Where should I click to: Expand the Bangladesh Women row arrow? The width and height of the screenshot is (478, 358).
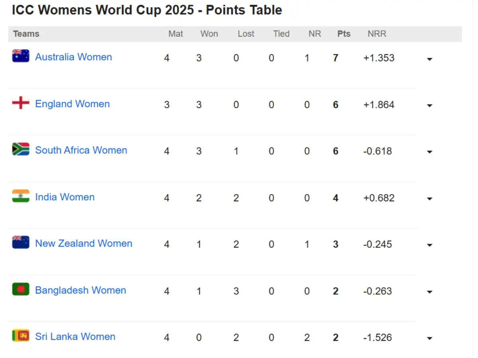point(429,292)
